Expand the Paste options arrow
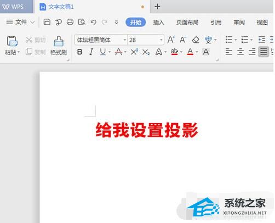 click(x=19, y=52)
